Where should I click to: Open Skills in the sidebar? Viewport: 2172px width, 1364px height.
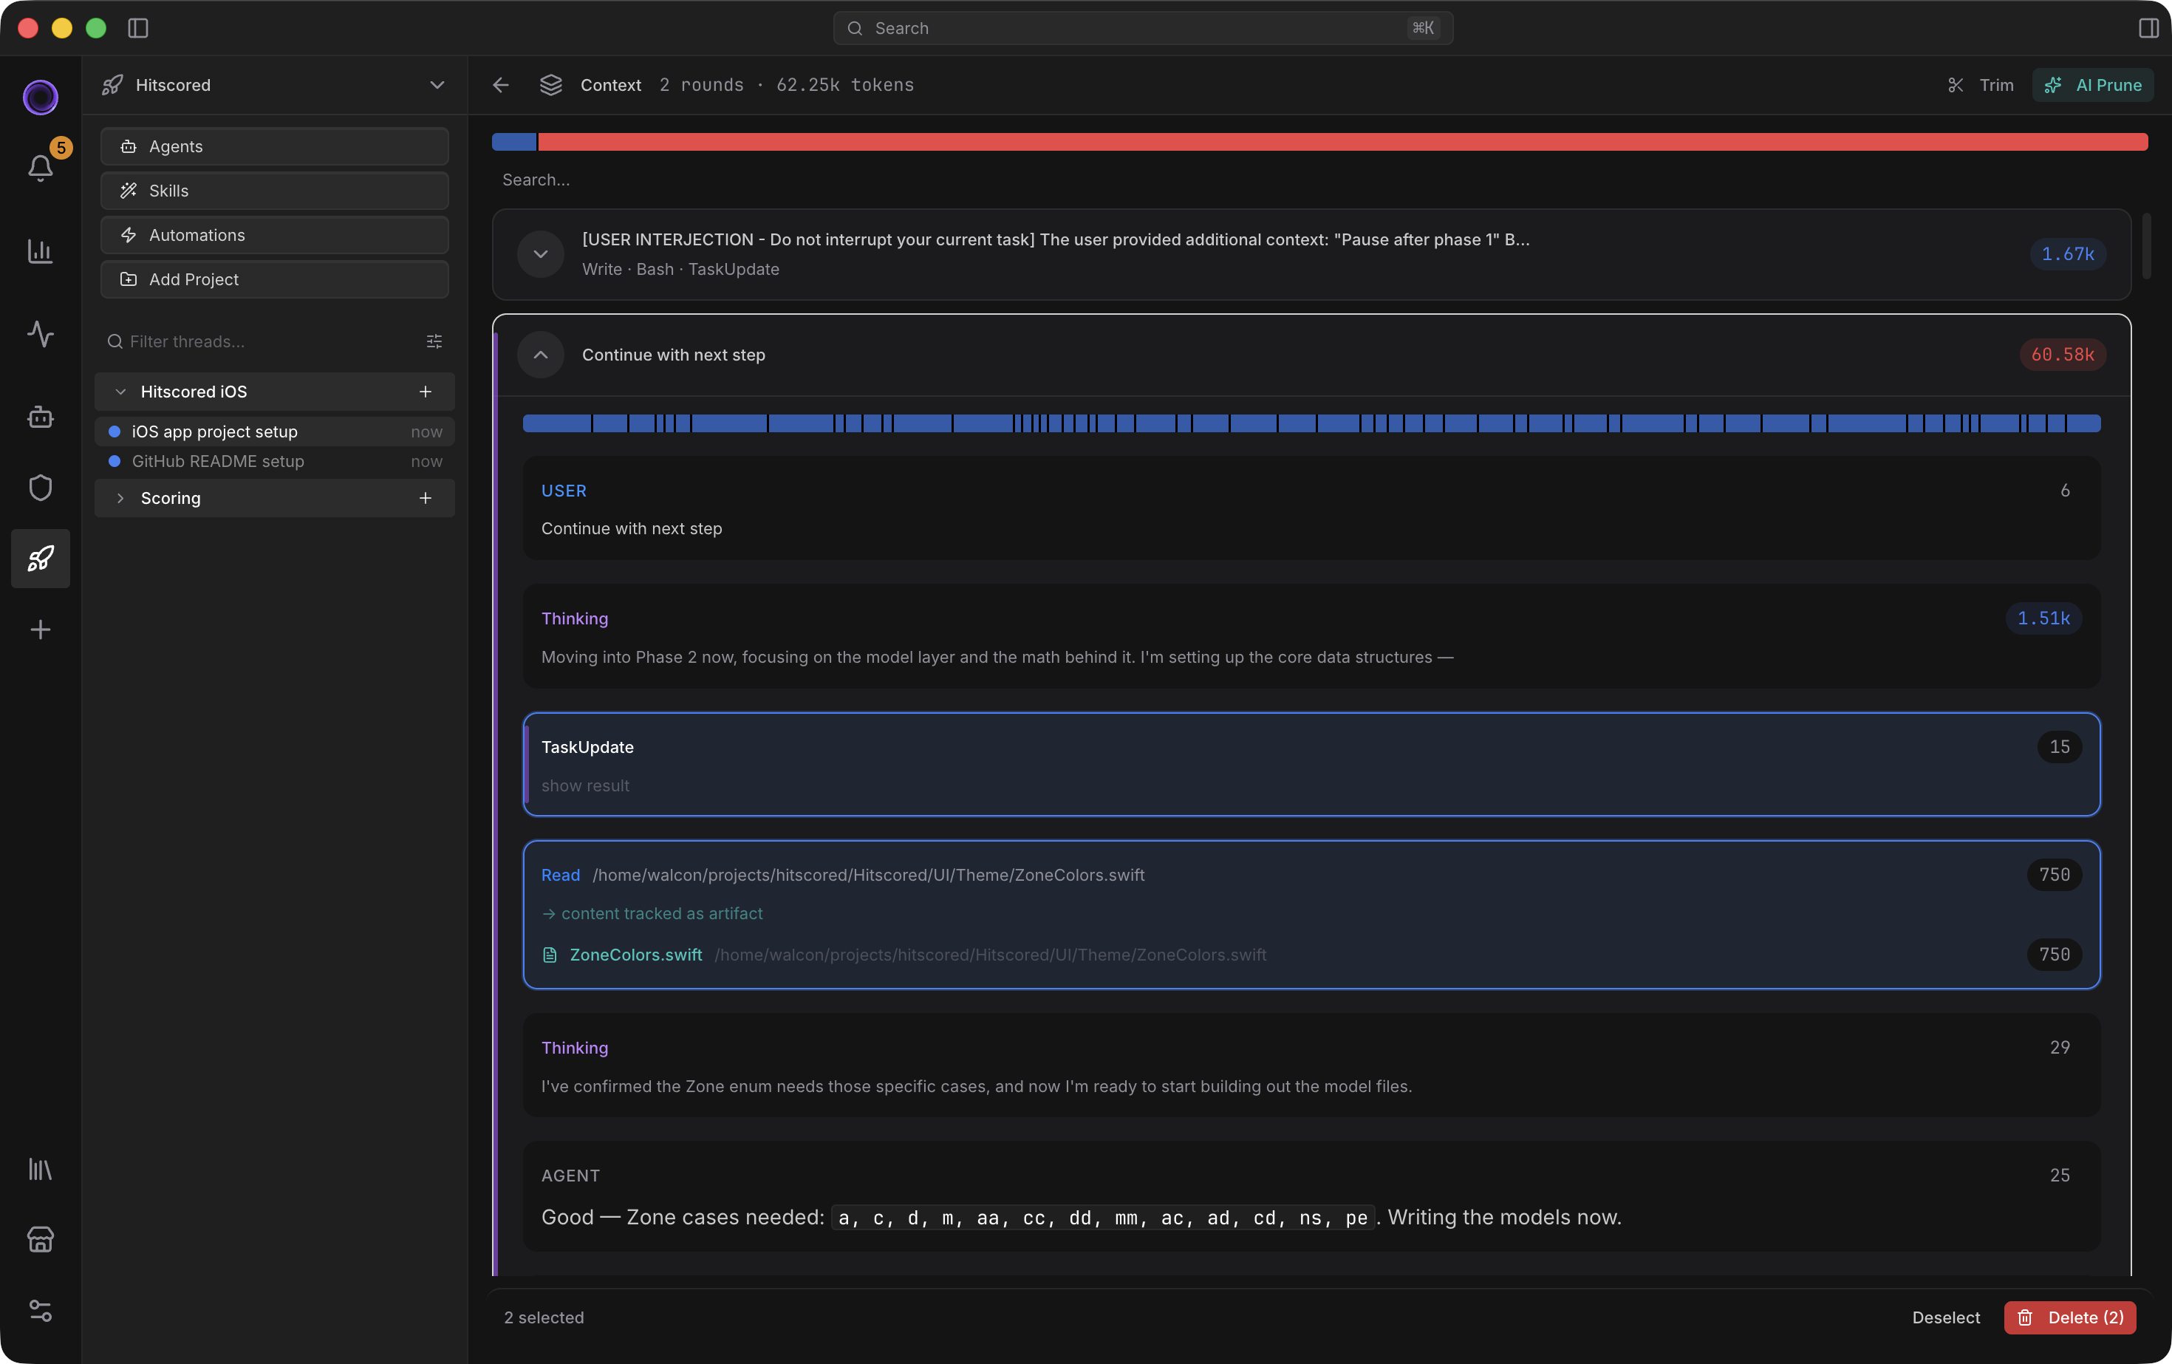(x=275, y=191)
